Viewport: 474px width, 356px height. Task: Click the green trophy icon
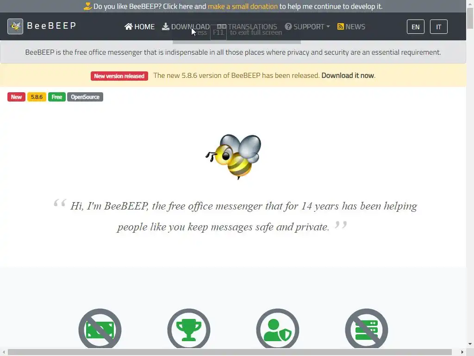(189, 330)
